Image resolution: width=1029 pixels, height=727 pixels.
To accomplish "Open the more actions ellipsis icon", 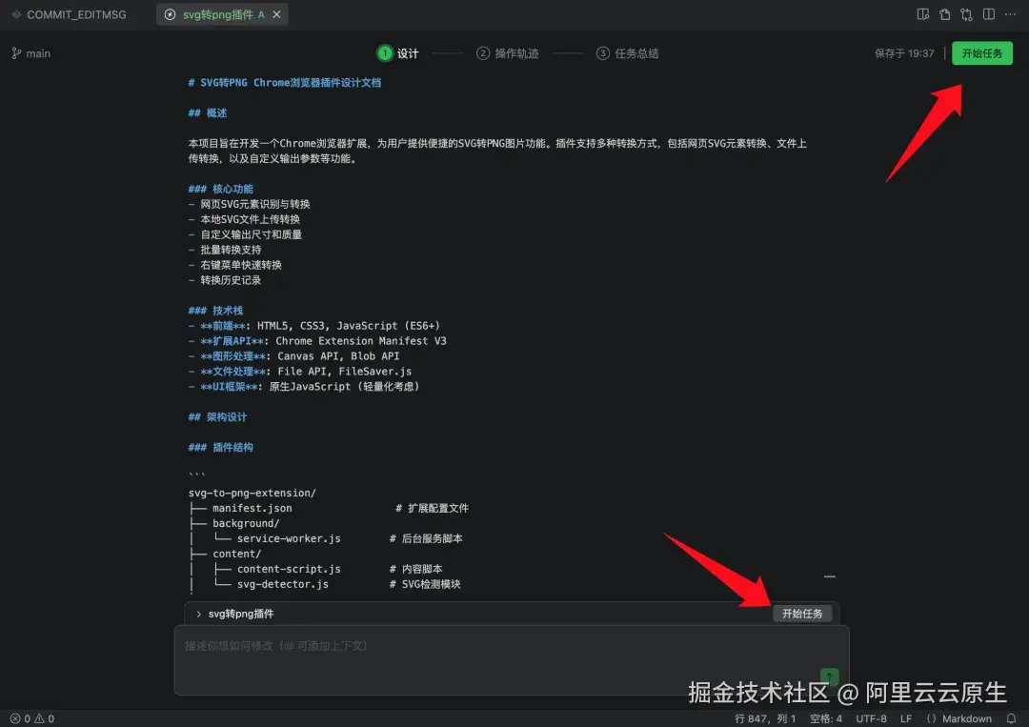I will [1010, 13].
